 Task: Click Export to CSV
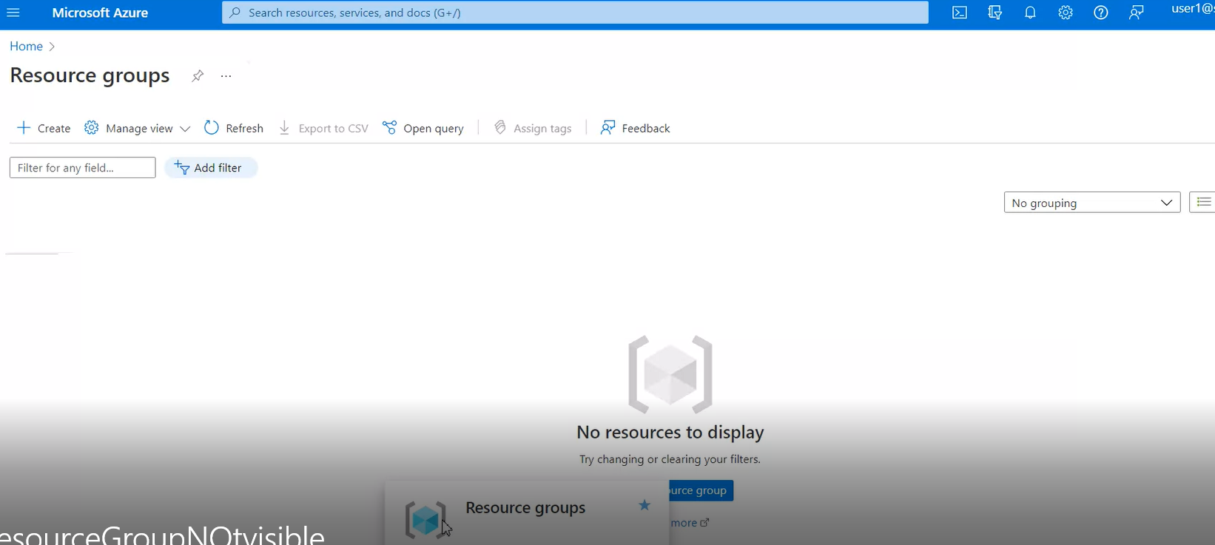point(323,128)
